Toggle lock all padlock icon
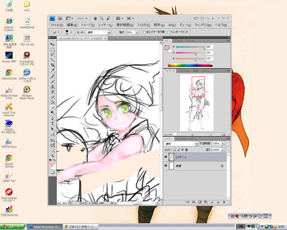The width and height of the screenshot is (287, 230). click(x=187, y=149)
